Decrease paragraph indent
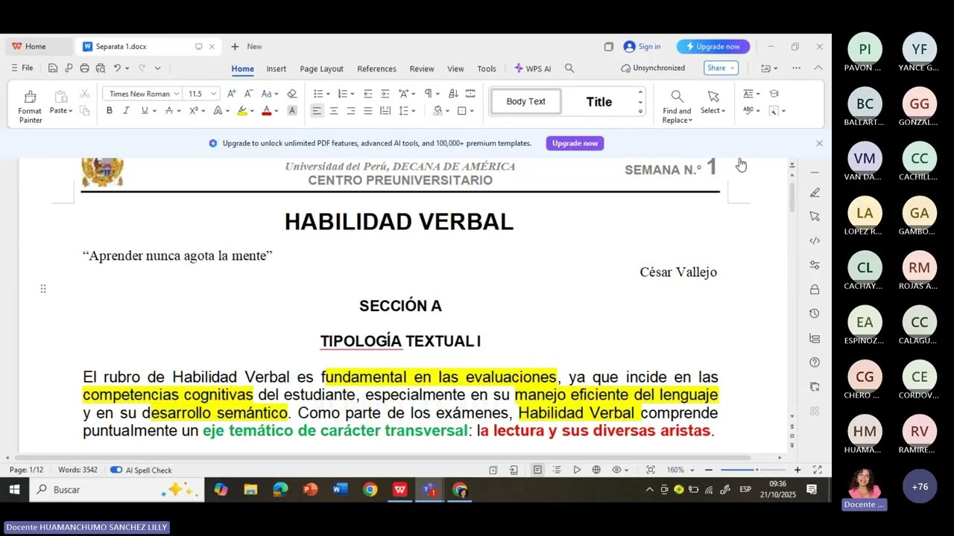 (x=367, y=94)
